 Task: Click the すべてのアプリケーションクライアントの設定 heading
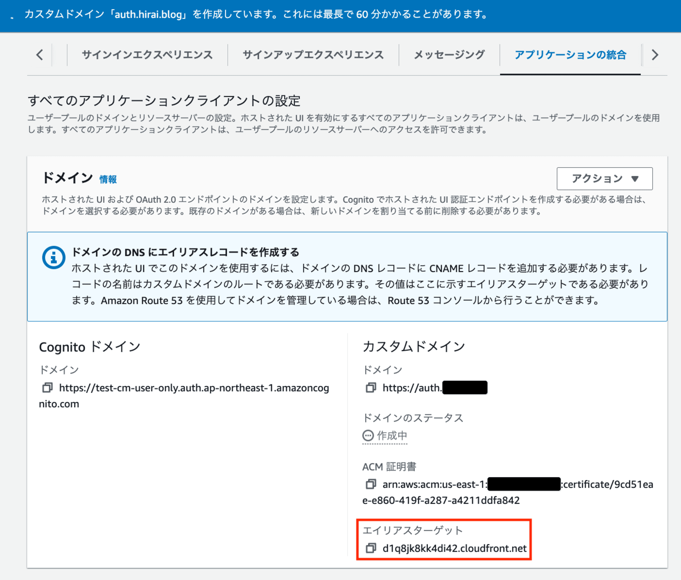pos(164,101)
